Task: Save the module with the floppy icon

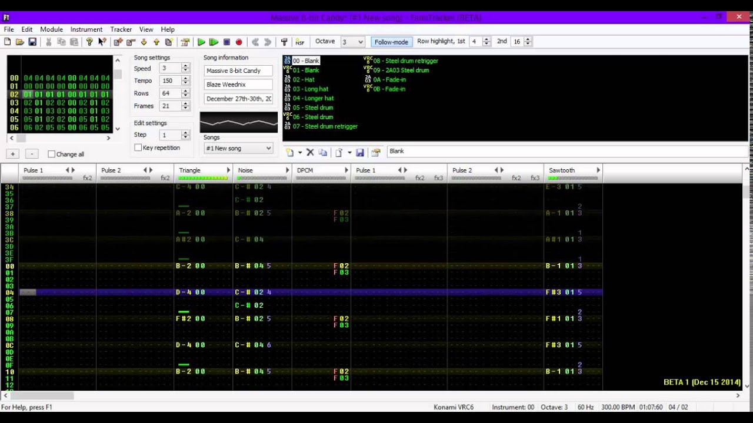Action: (x=32, y=42)
